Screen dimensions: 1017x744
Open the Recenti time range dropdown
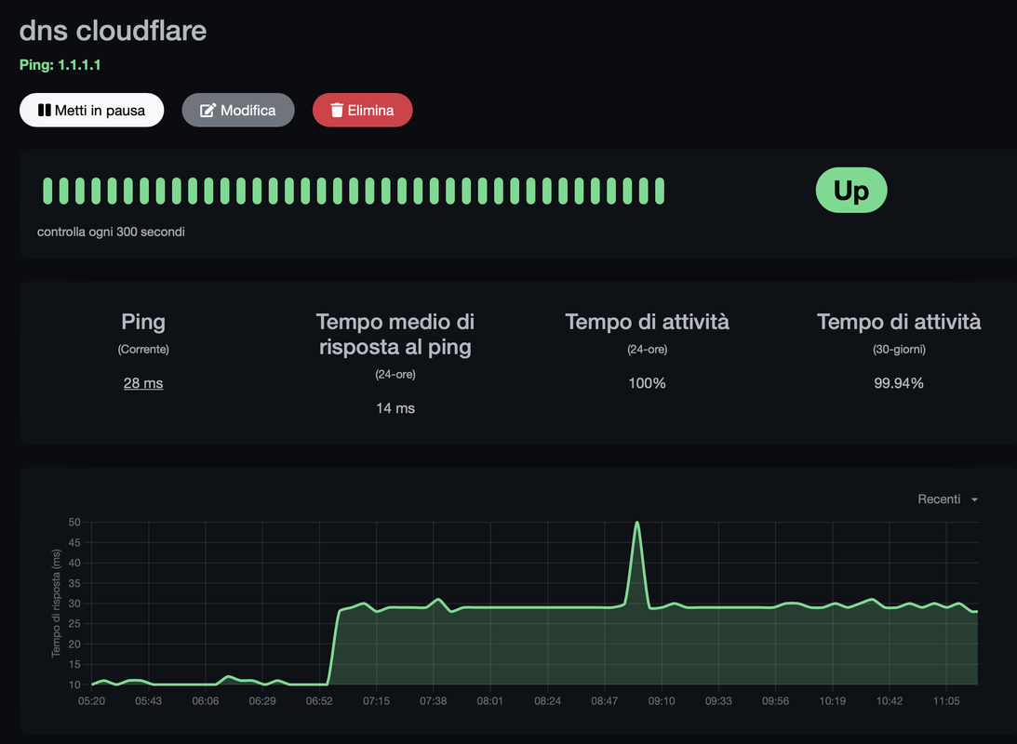947,499
